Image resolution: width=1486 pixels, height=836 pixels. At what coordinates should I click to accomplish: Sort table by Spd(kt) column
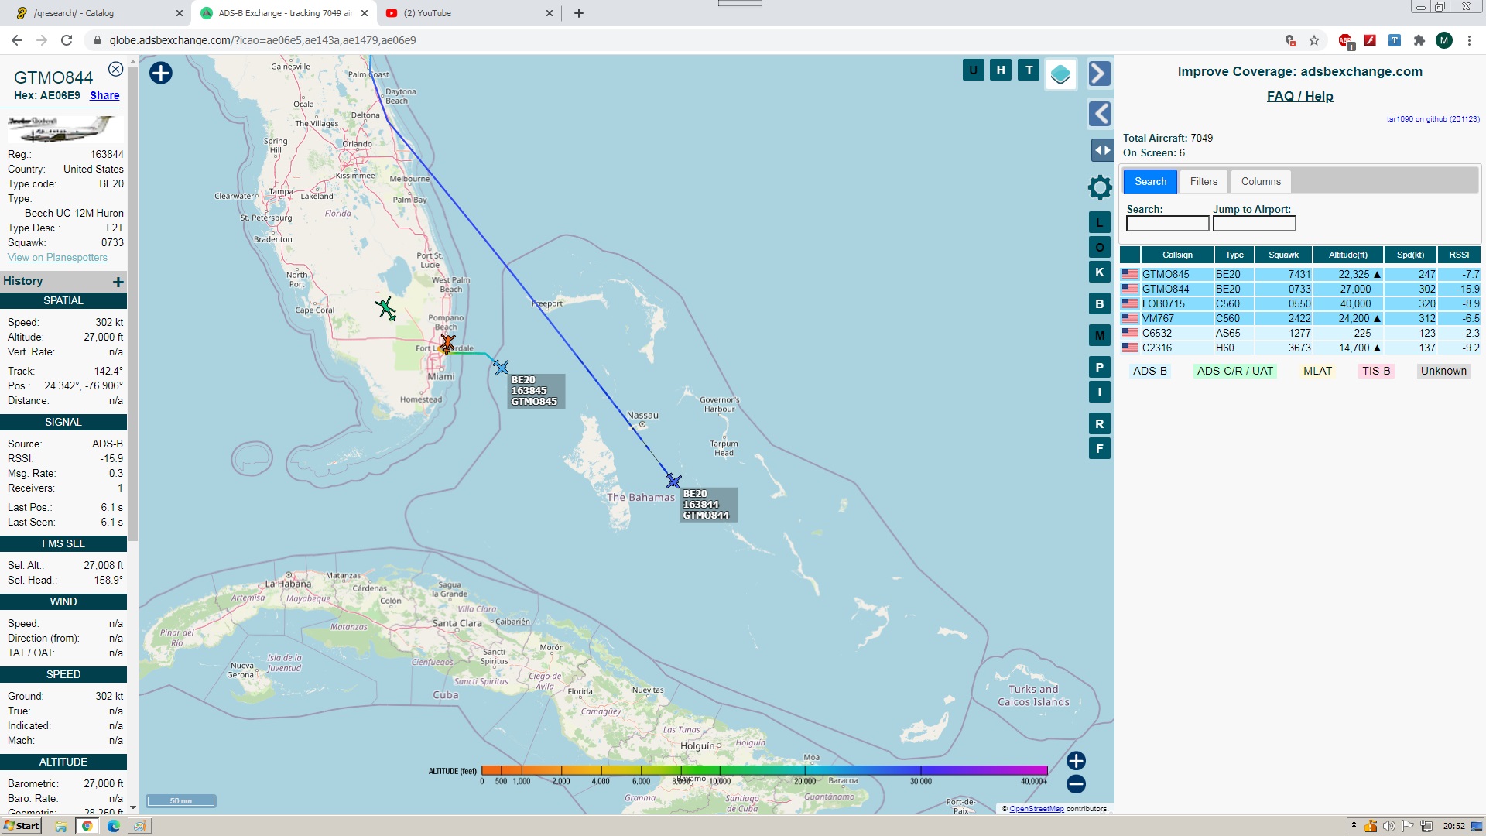(1410, 255)
